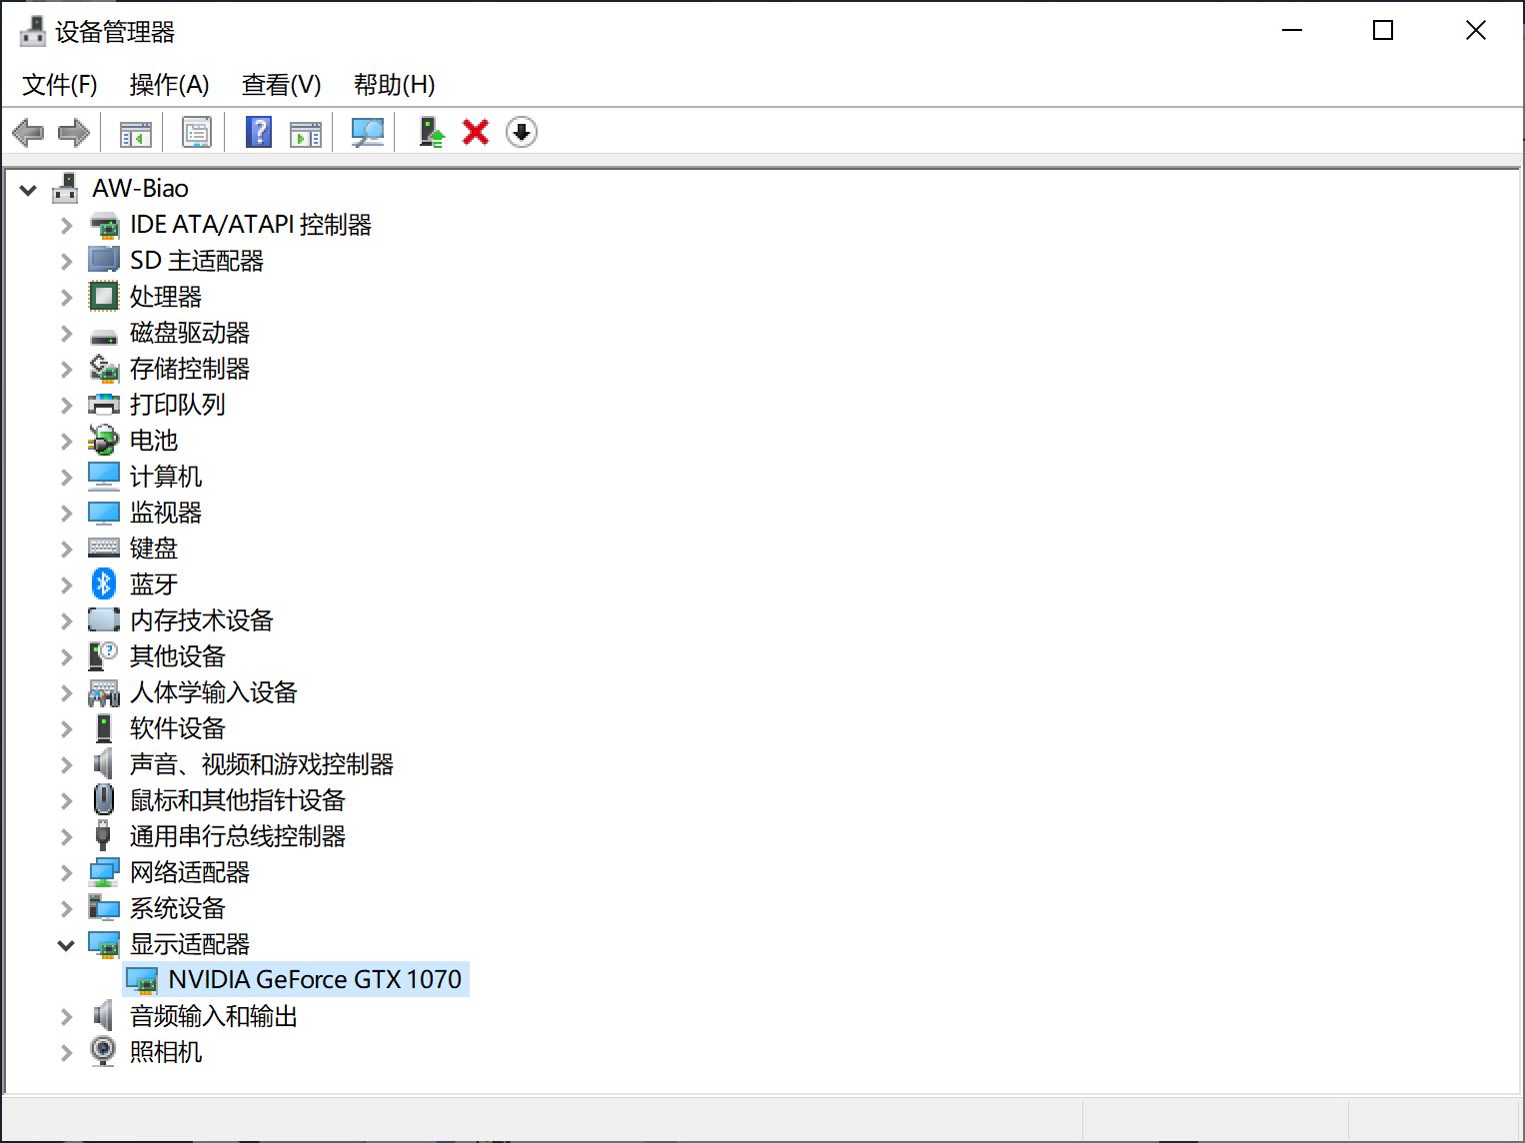This screenshot has height=1143, width=1525.
Task: Open the 操作(A) menu
Action: 170,85
